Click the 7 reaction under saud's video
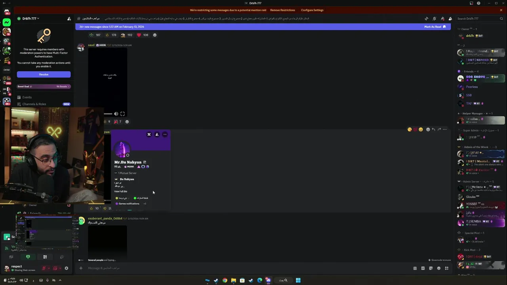507x285 pixels. pyautogui.click(x=118, y=122)
